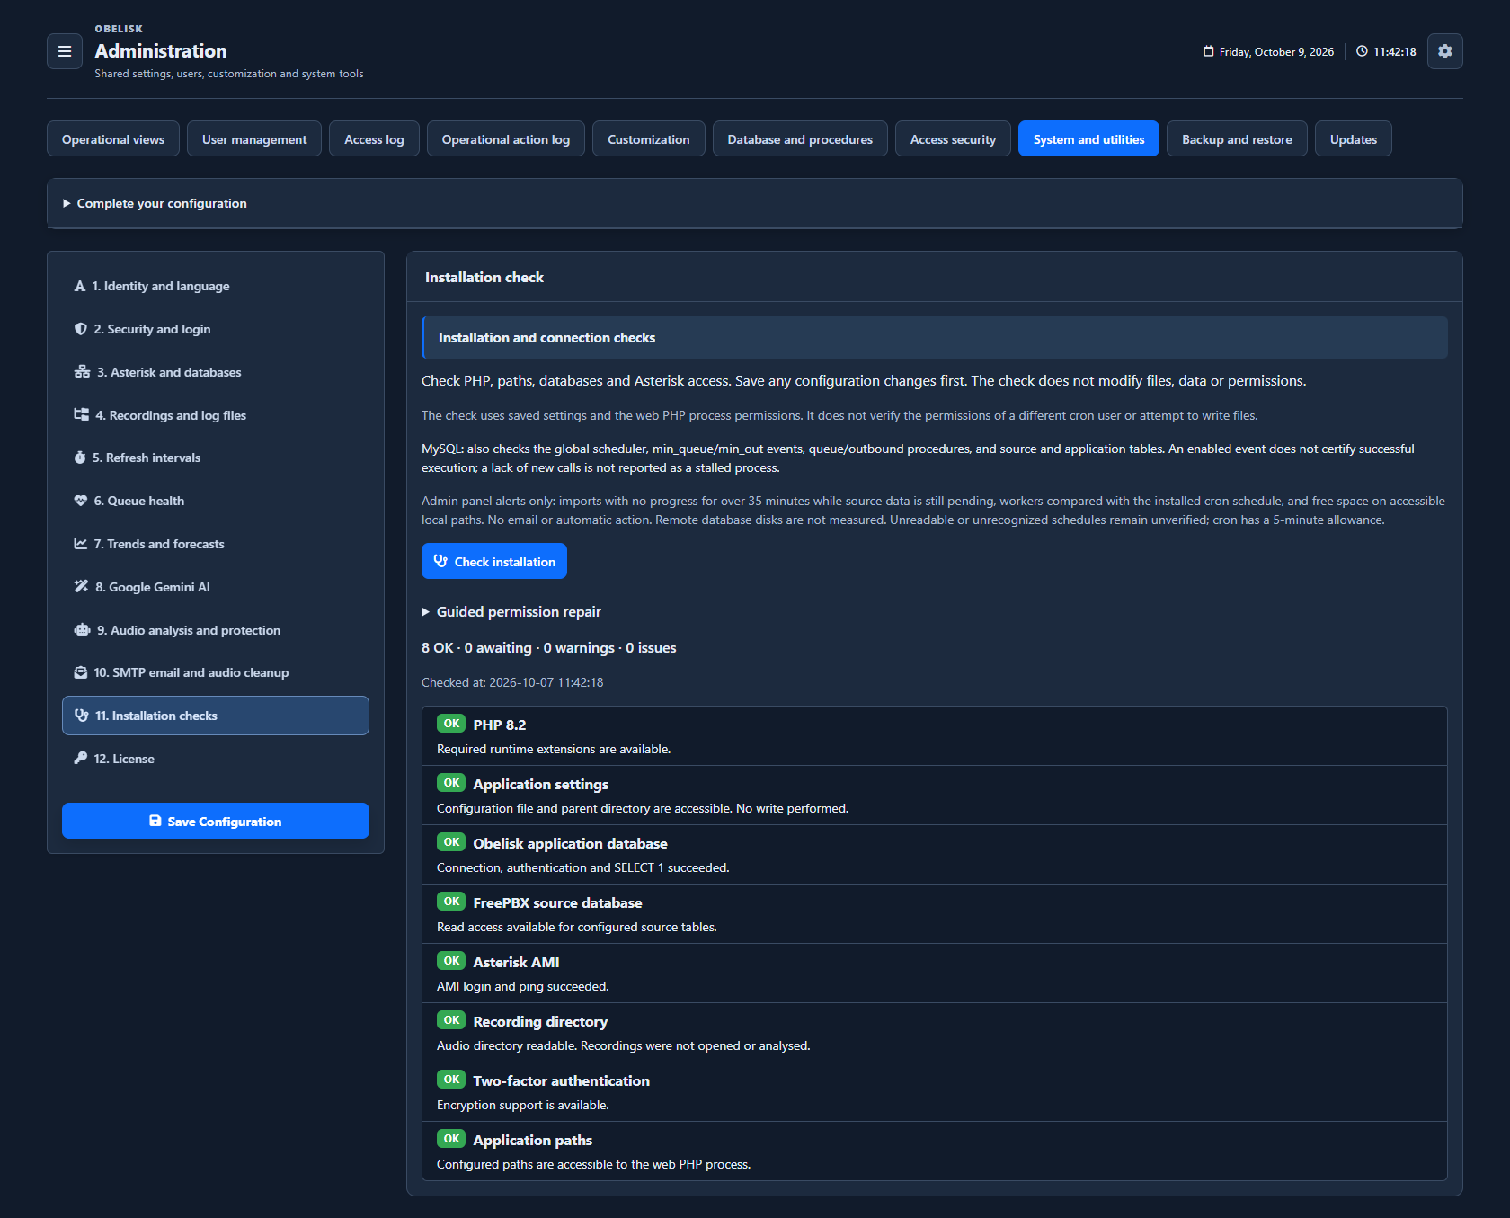The image size is (1510, 1218).
Task: Click the Google Gemini AI wand icon
Action: pos(81,586)
